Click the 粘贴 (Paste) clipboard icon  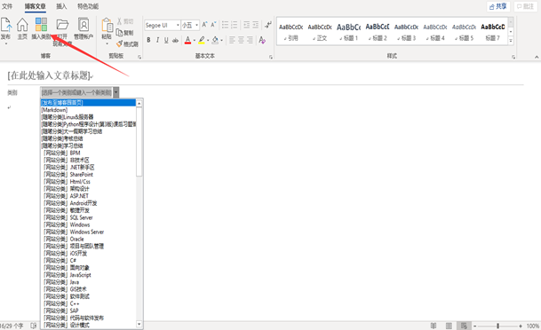pos(107,26)
